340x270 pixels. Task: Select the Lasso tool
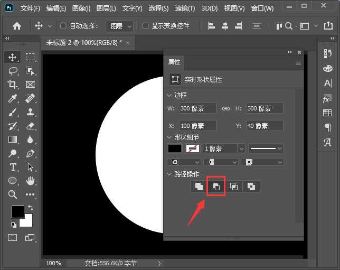pyautogui.click(x=13, y=71)
